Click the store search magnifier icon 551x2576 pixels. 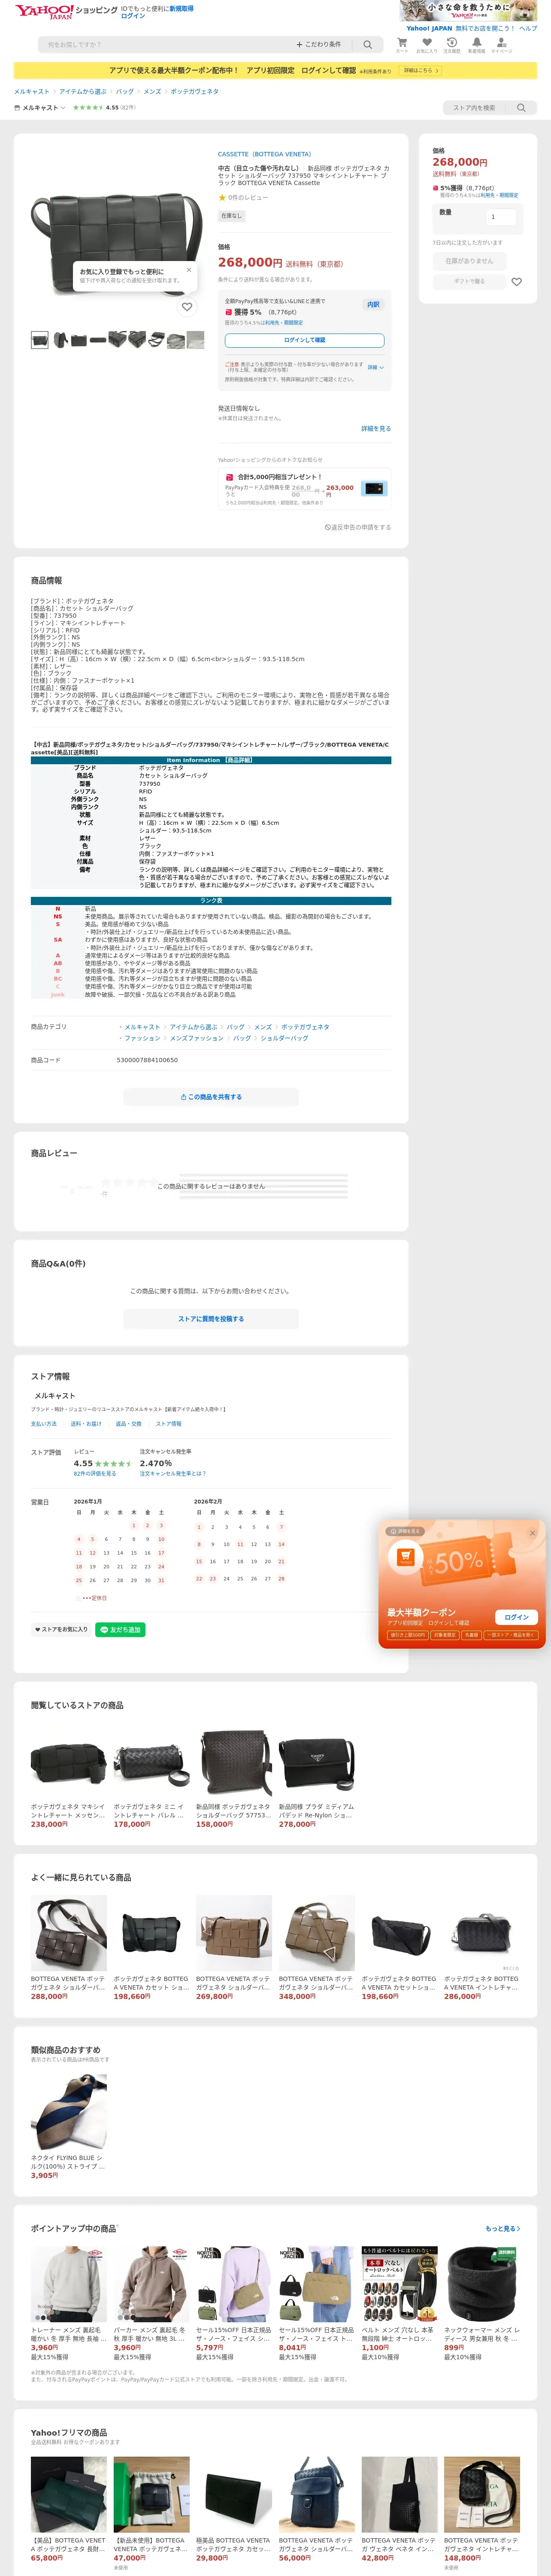[x=521, y=108]
